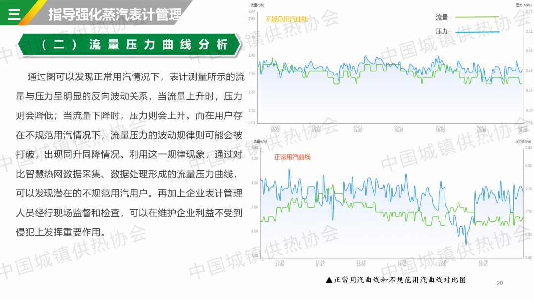Viewport: 534px width, 300px height.
Task: Click the "11-15 23:30" tick on lower chart
Action: coord(483,263)
